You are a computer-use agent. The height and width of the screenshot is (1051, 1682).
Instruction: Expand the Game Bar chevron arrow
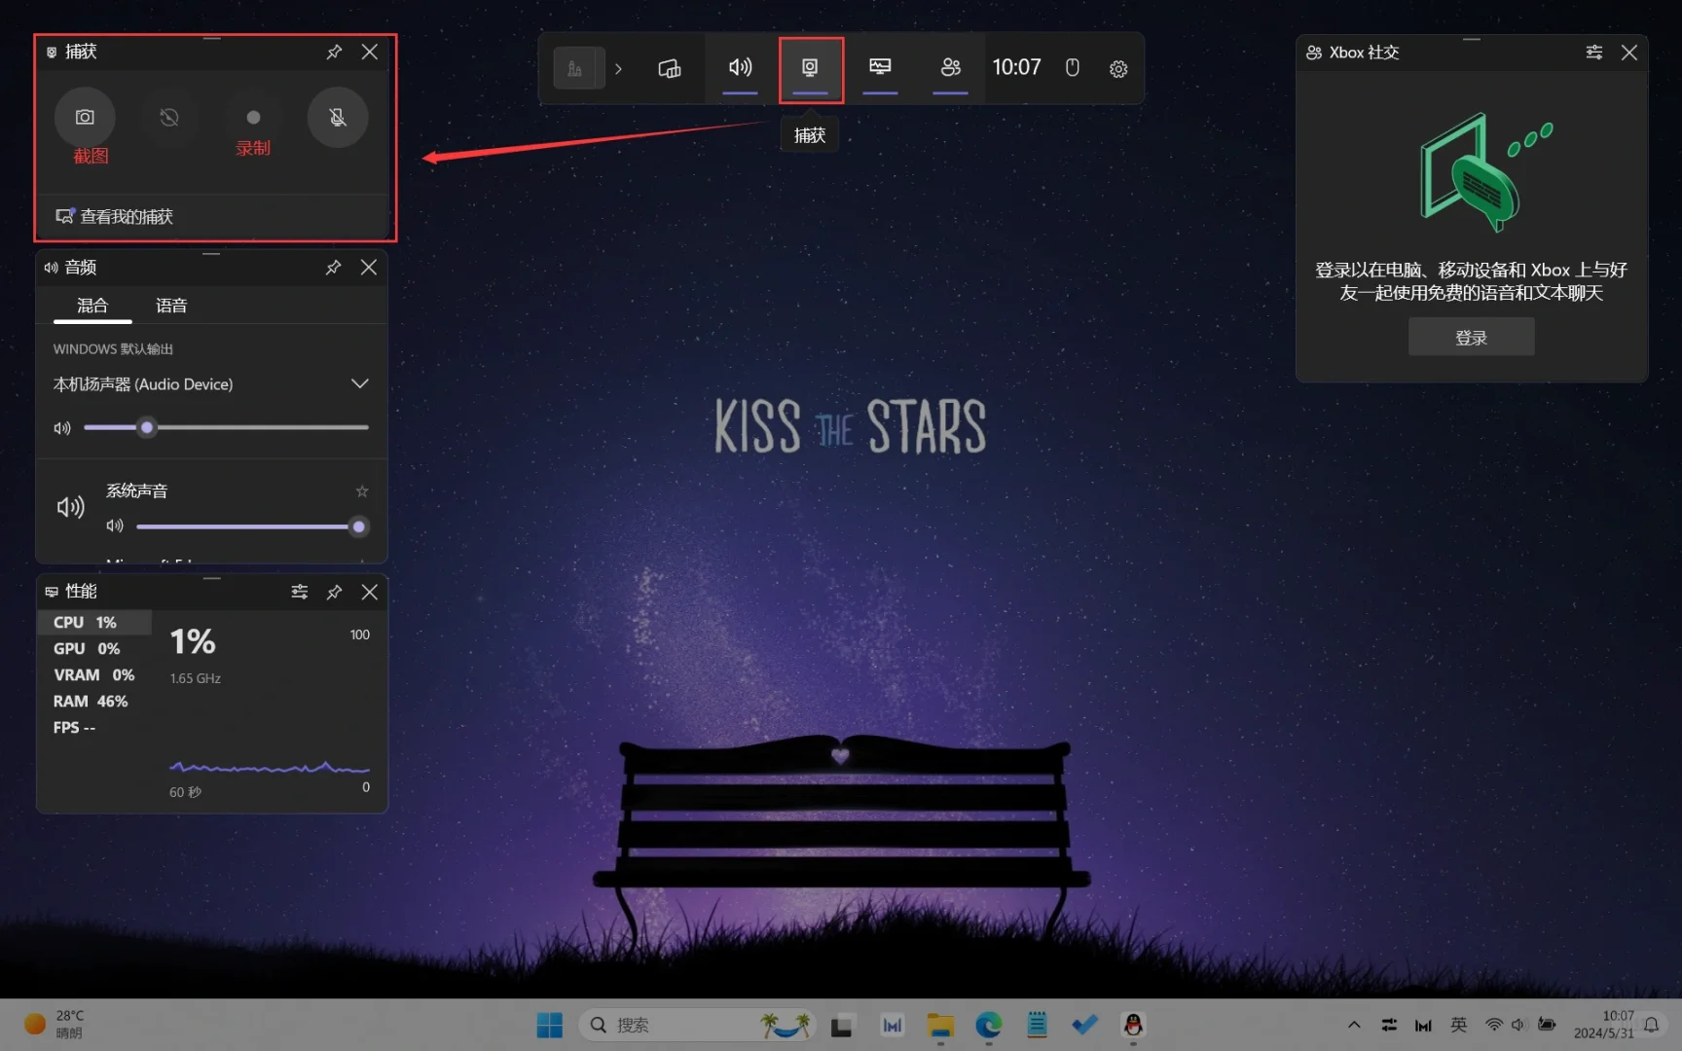[x=618, y=68]
